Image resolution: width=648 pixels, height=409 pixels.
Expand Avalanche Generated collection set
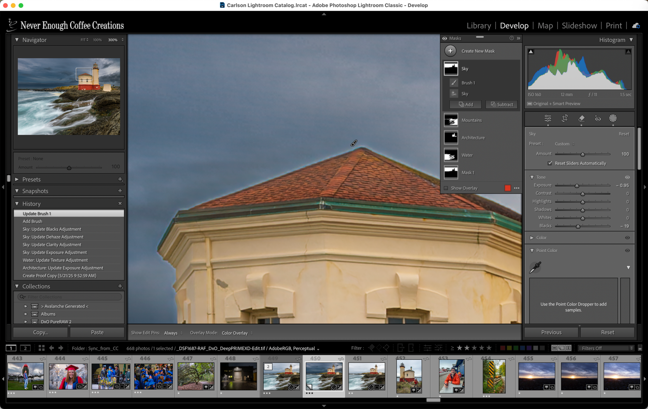click(x=26, y=306)
